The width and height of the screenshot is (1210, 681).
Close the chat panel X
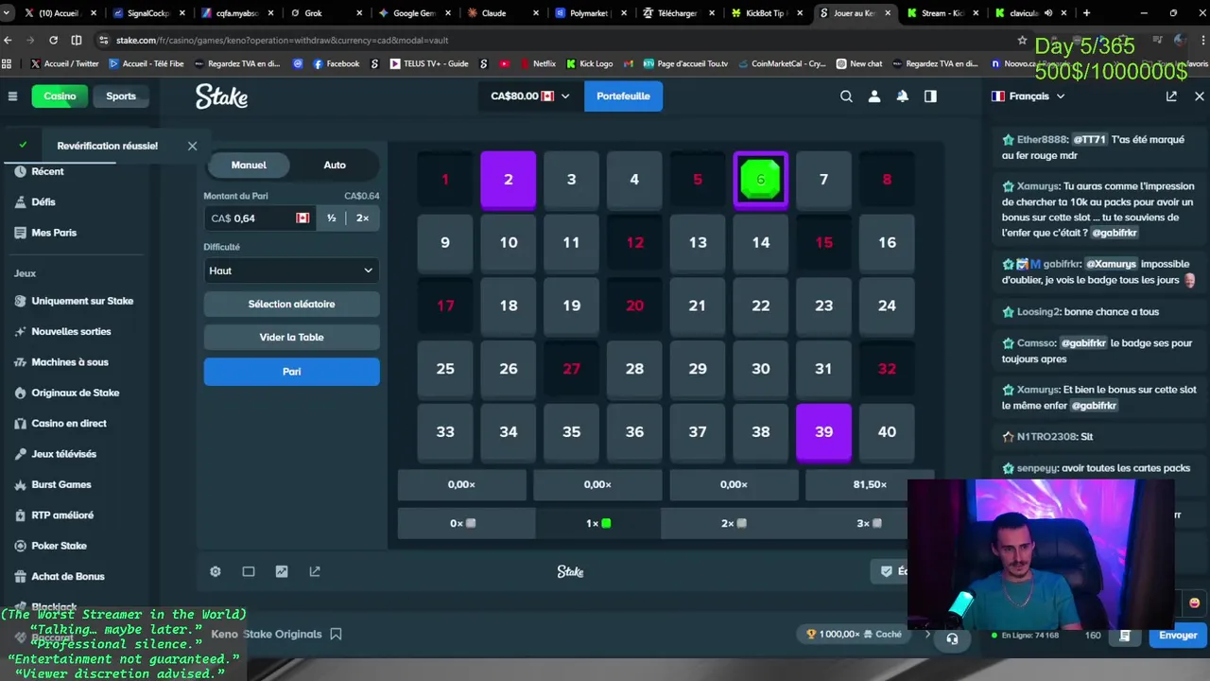click(x=1200, y=96)
